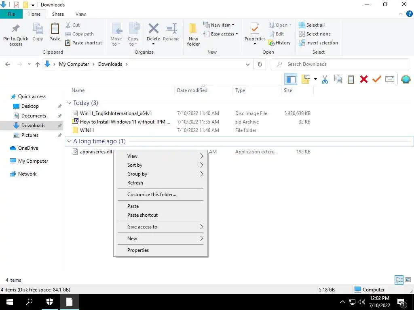This screenshot has width=414, height=310.
Task: Open the Easy access dropdown
Action: pos(221,34)
